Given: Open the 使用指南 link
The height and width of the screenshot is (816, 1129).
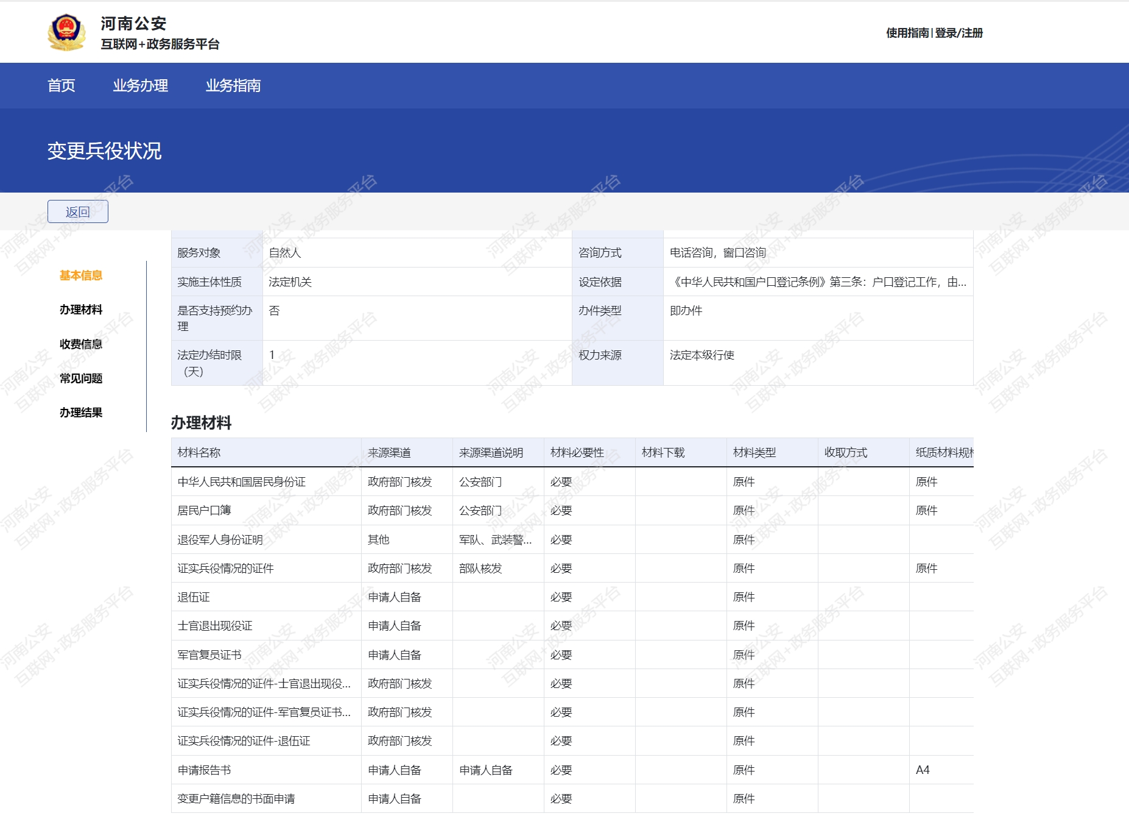Looking at the screenshot, I should 907,33.
